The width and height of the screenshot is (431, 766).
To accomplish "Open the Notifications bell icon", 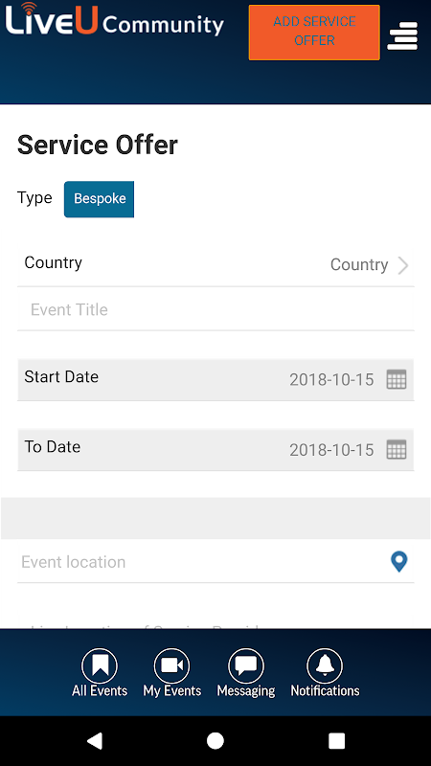I will pyautogui.click(x=325, y=665).
